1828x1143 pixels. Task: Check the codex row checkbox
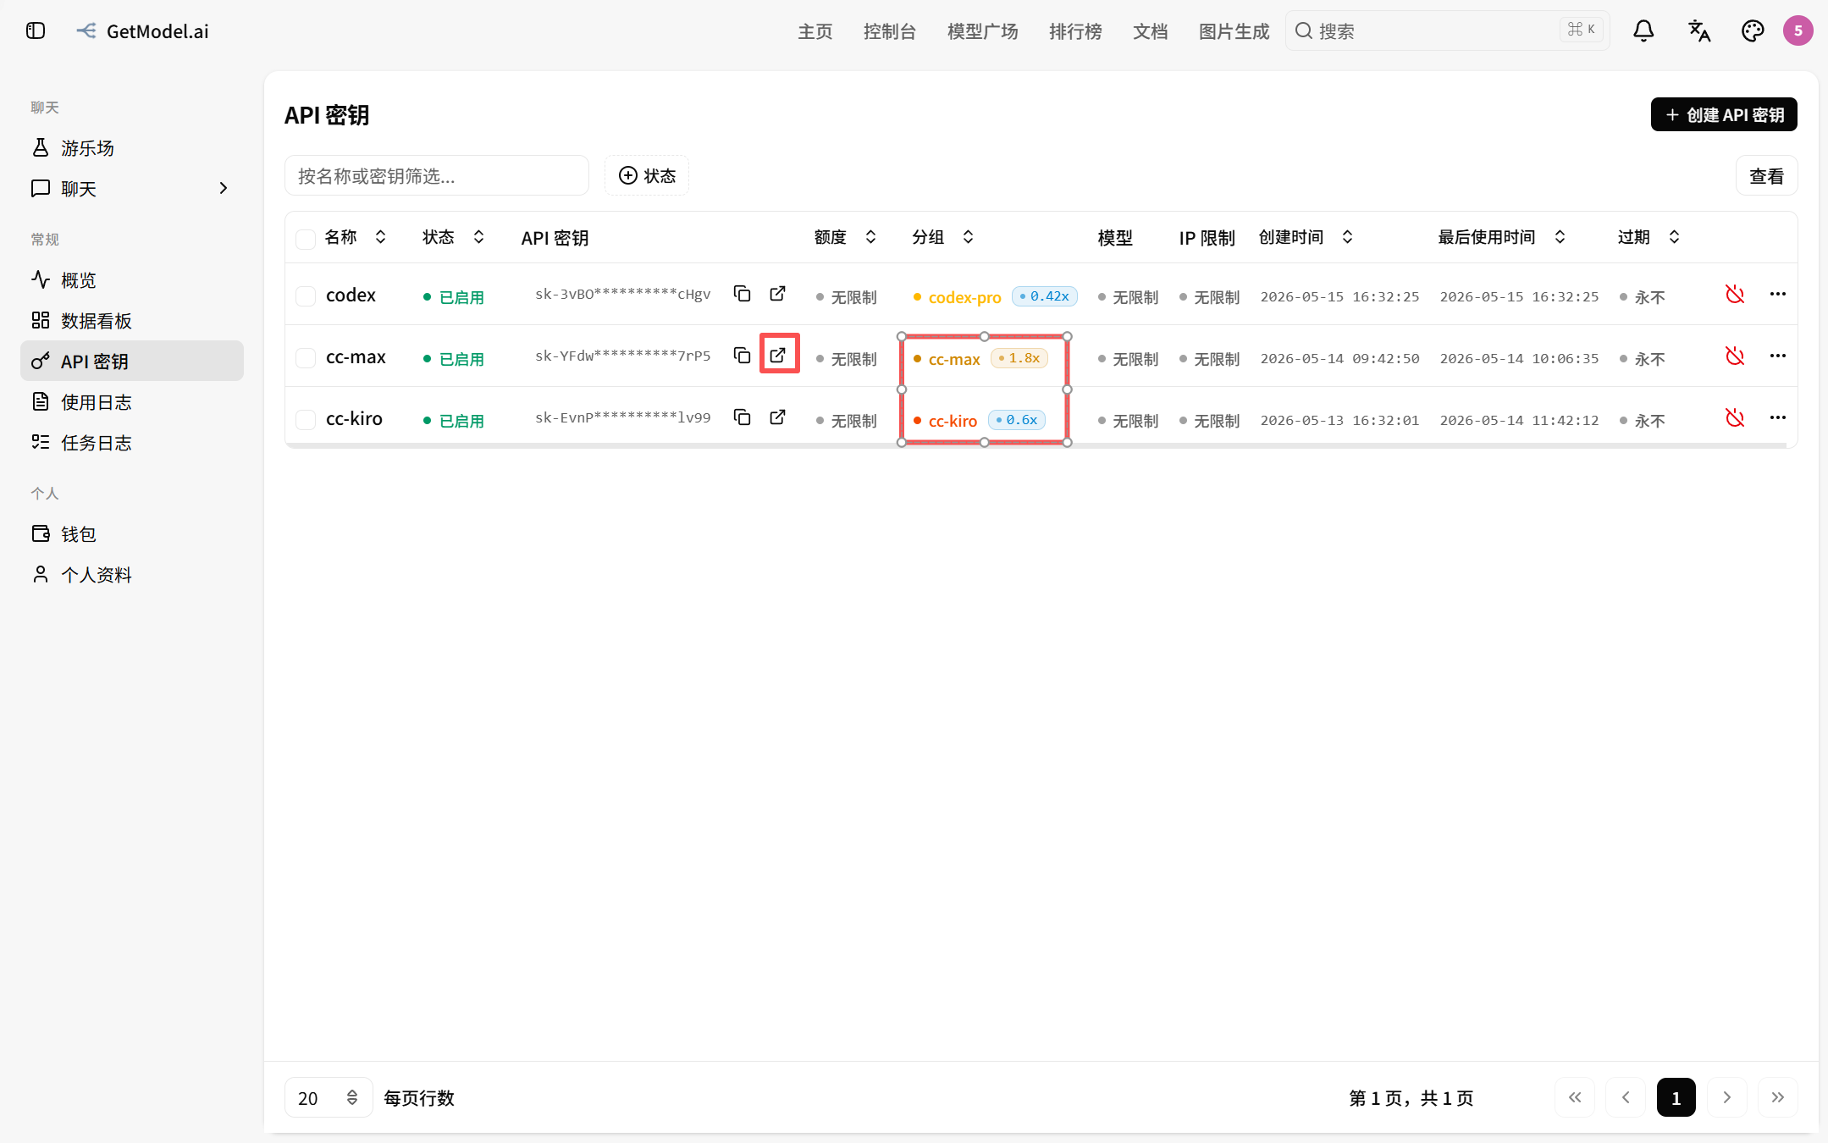306,295
